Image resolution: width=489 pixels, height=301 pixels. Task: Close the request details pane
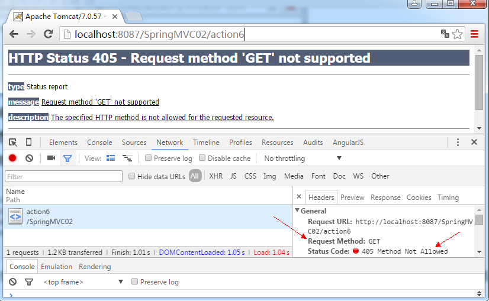click(x=299, y=196)
